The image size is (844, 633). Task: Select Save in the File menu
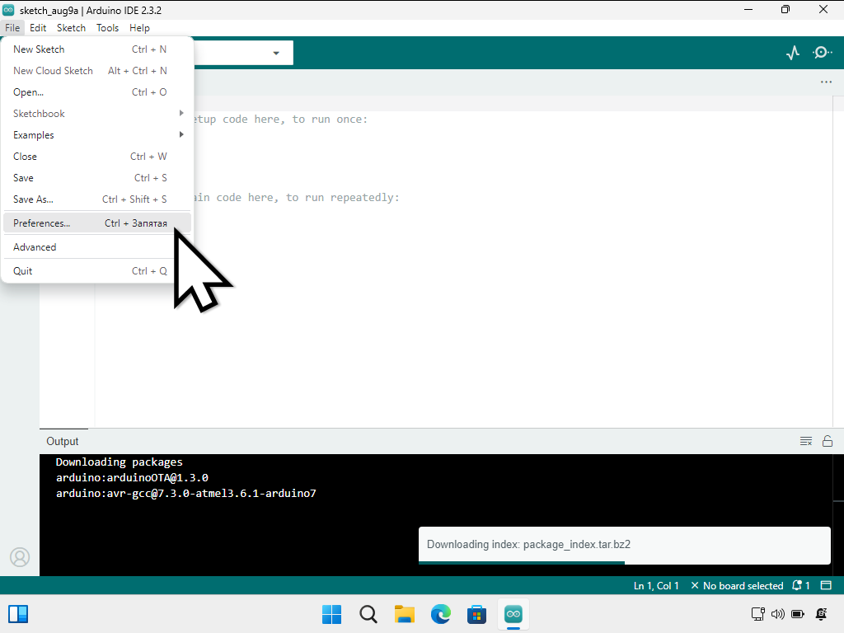(x=97, y=178)
